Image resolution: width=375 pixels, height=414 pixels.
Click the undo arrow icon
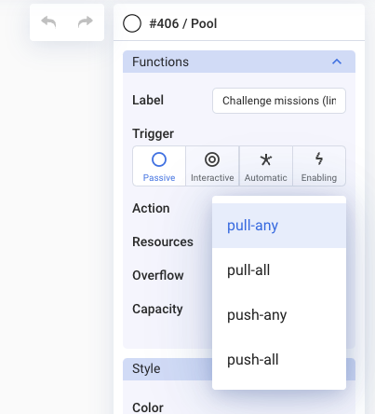(48, 22)
